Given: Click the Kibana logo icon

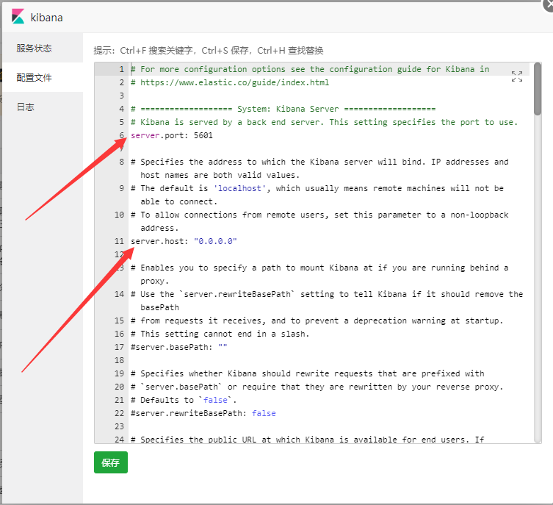Looking at the screenshot, I should [x=18, y=17].
